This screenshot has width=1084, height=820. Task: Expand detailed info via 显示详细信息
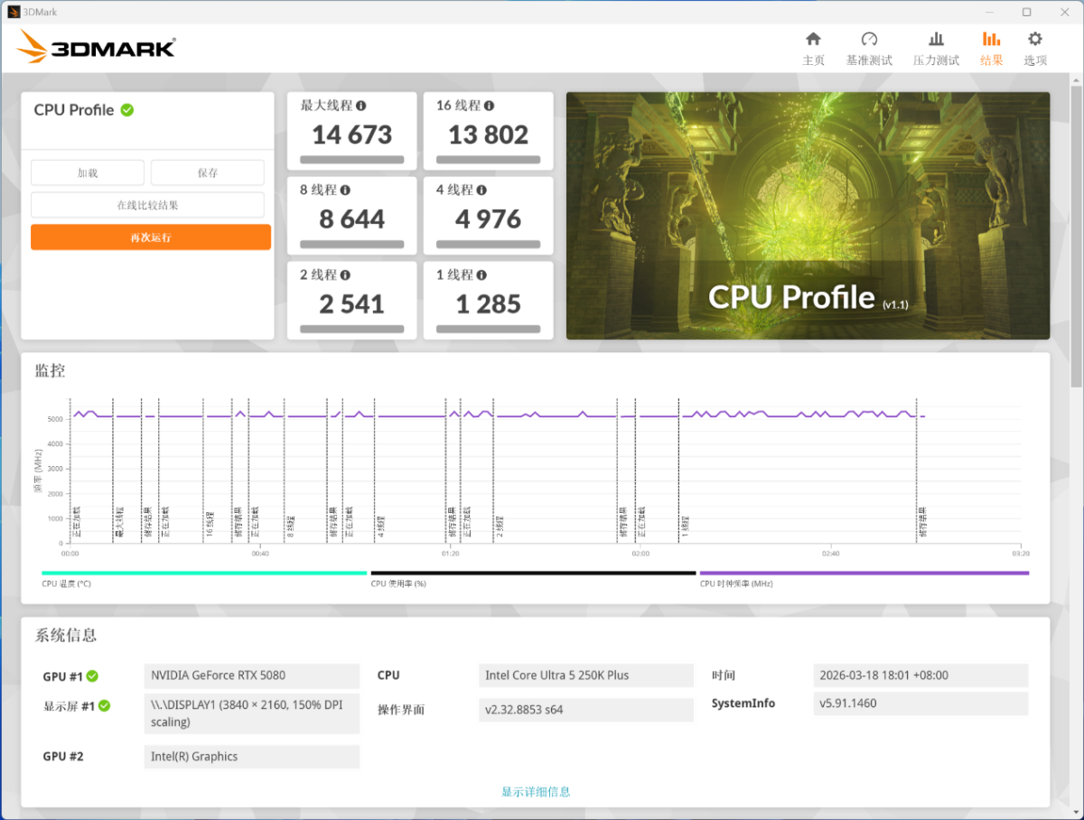pyautogui.click(x=536, y=791)
